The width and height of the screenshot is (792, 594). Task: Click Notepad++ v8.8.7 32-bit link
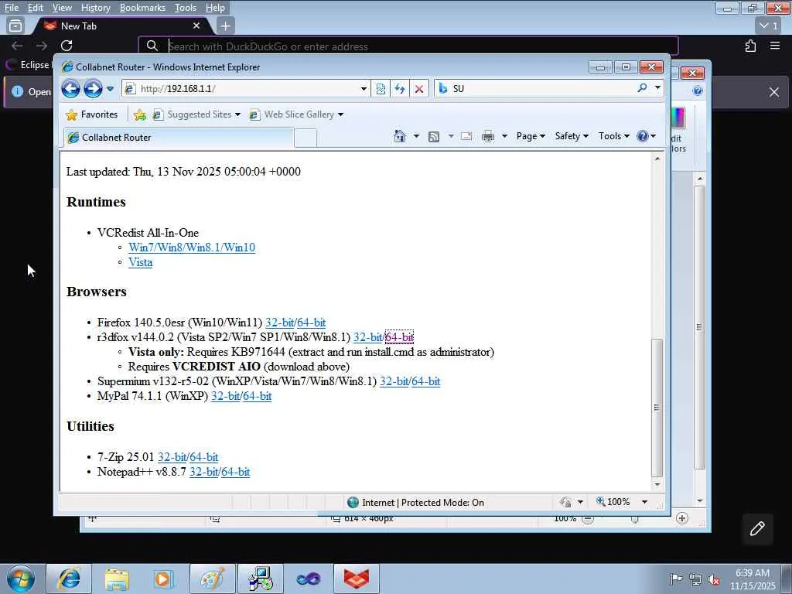tap(203, 472)
